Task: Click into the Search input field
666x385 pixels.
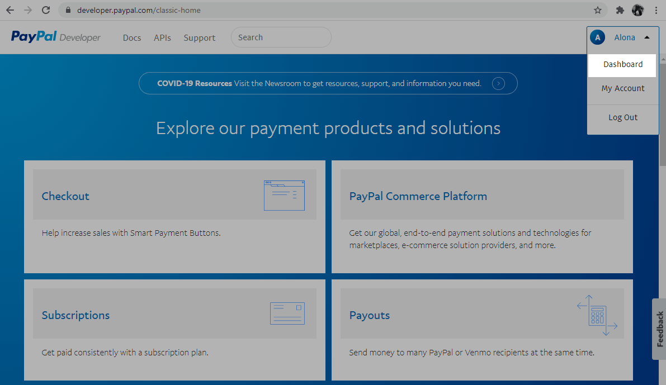Action: (281, 37)
